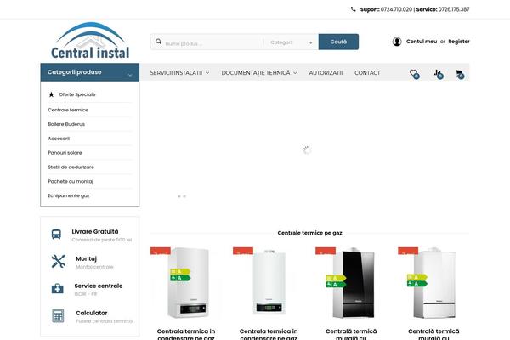
Task: Click the phone icon next to Suport
Action: coord(353,9)
